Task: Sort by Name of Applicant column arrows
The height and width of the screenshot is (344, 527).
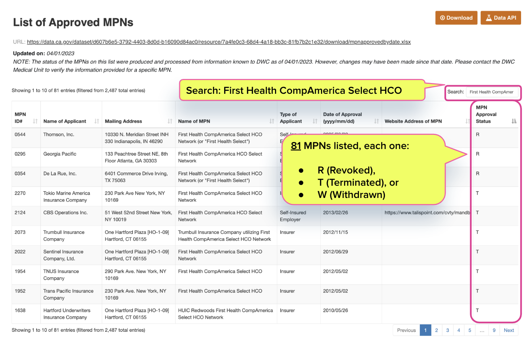Action: [x=96, y=121]
